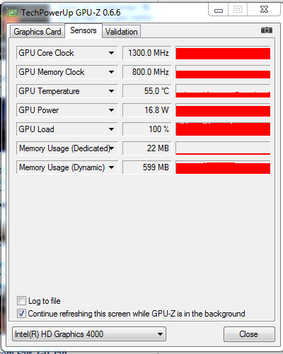The image size is (283, 354).
Task: Click the camera screenshot icon
Action: pyautogui.click(x=267, y=30)
